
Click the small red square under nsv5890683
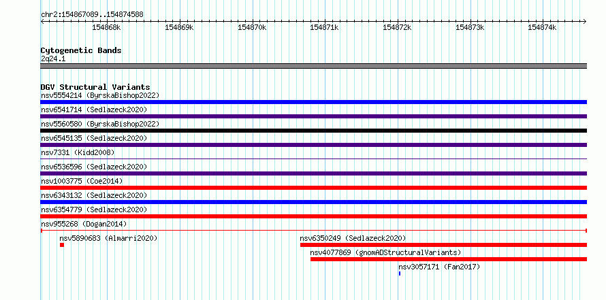coord(62,245)
